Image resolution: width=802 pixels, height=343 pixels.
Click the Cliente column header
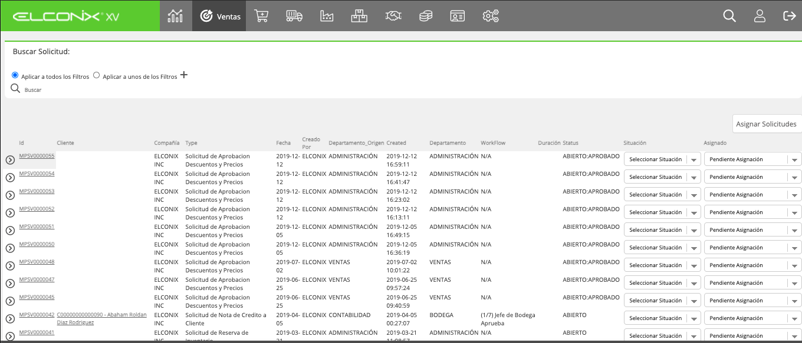click(65, 143)
